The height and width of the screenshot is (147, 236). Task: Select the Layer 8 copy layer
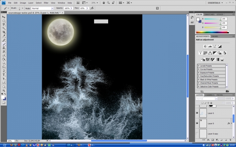click(214, 134)
